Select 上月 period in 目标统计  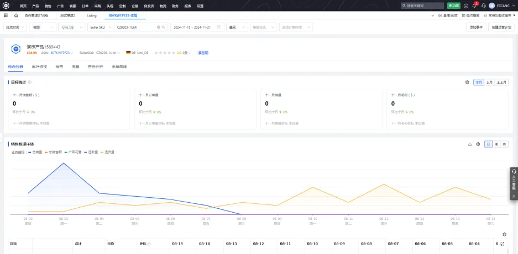point(489,82)
